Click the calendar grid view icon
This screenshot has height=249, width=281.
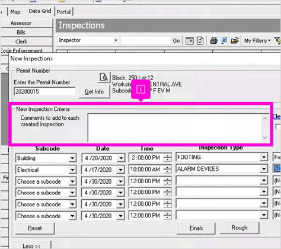(x=189, y=41)
